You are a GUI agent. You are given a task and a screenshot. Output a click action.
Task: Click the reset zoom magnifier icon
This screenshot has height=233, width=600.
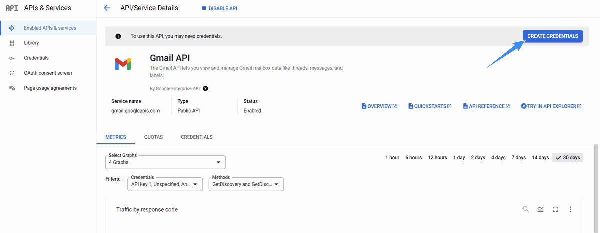click(525, 209)
